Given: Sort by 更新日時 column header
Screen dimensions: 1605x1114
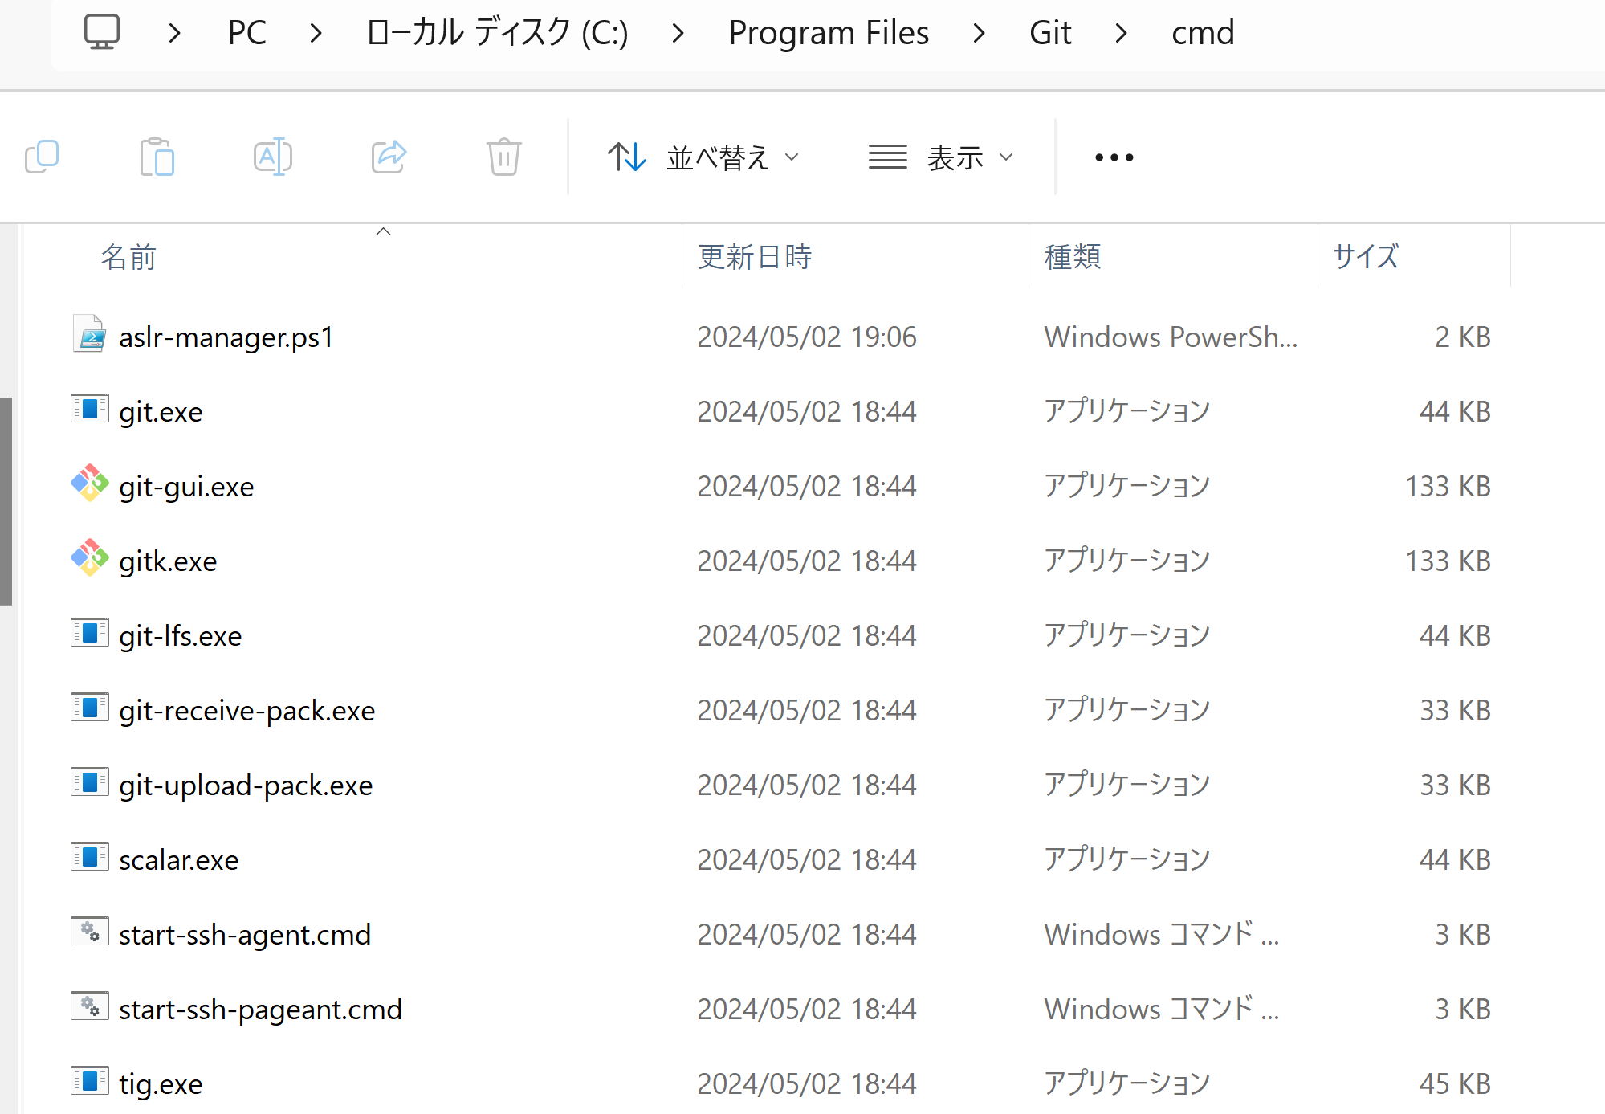Looking at the screenshot, I should pos(755,257).
